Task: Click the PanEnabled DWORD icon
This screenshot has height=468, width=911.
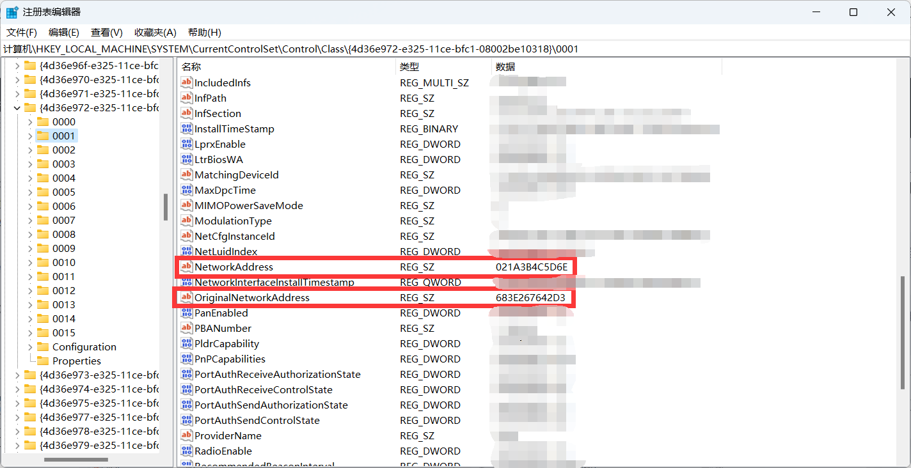Action: (186, 313)
